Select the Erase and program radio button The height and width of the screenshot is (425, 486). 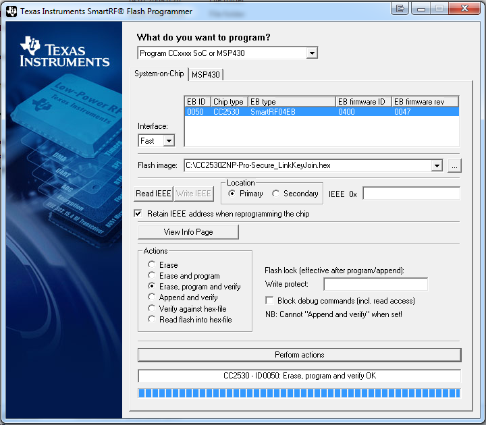(152, 275)
